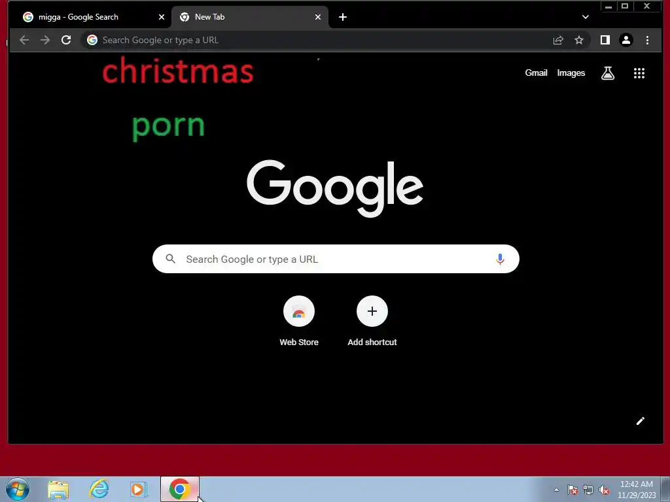Open the Windows Start menu
The height and width of the screenshot is (502, 670).
click(18, 489)
